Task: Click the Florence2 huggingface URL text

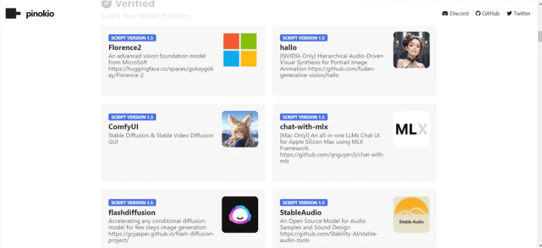Action: [161, 72]
